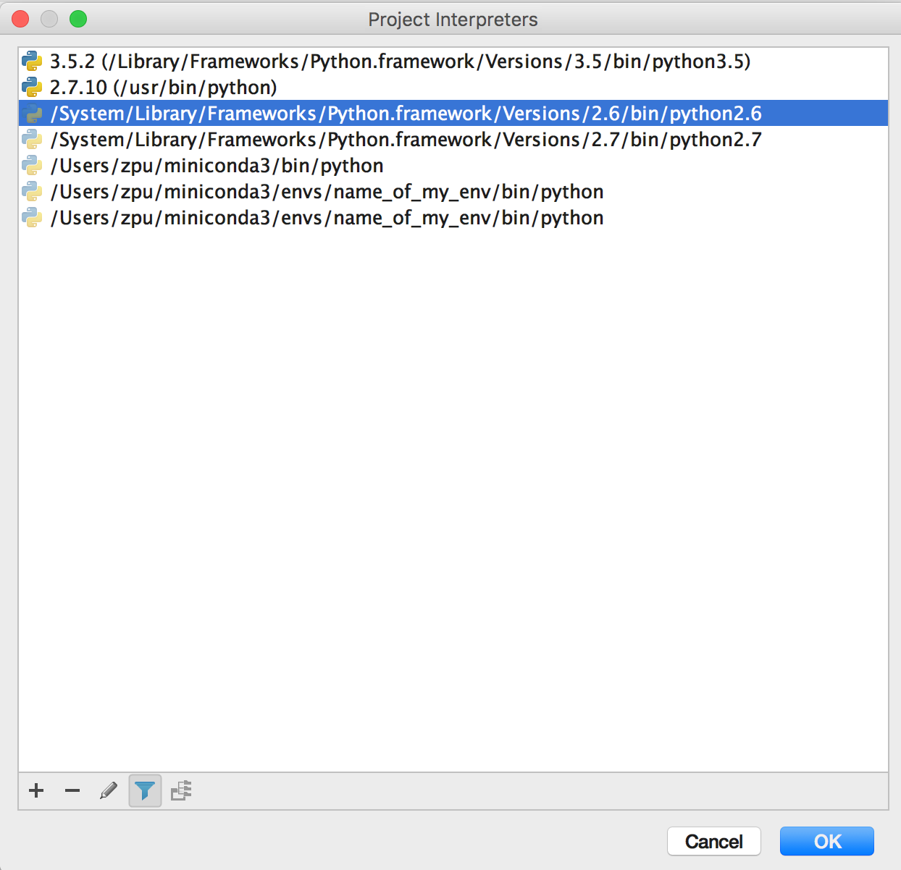The height and width of the screenshot is (870, 901).
Task: Click the Python icon beside 3.5.2
Action: [x=32, y=61]
